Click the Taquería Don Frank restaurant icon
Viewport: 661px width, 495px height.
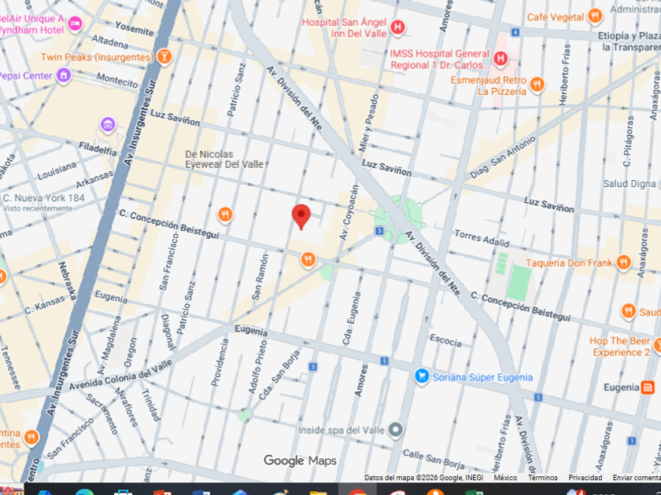coord(623,262)
